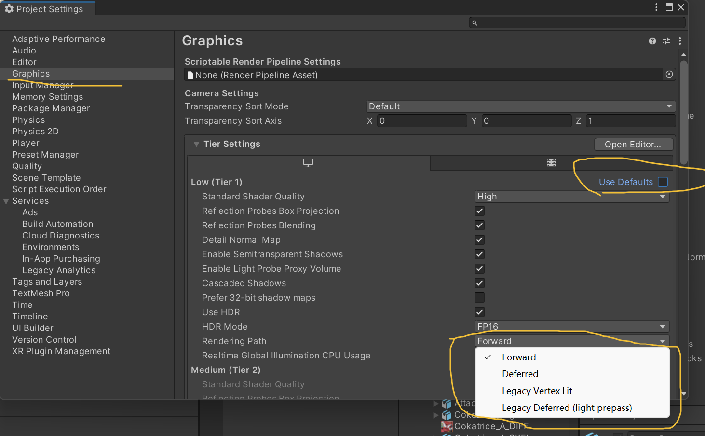Image resolution: width=705 pixels, height=436 pixels.
Task: Uncheck Use HDR
Action: 479,312
